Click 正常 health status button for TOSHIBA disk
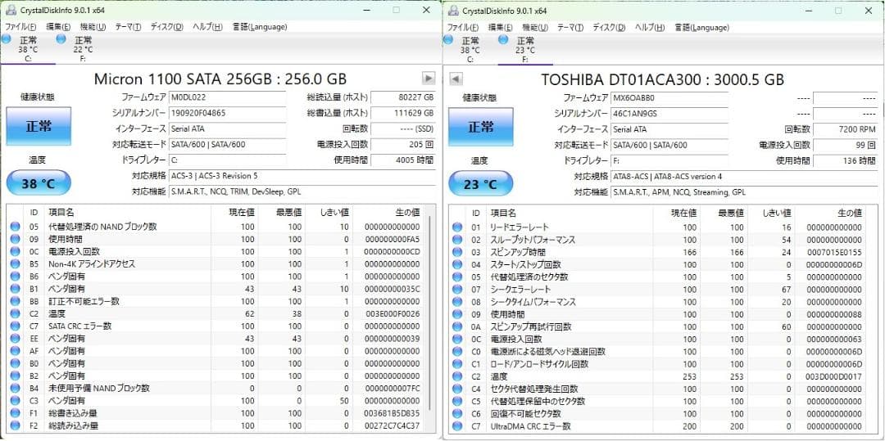Image resolution: width=885 pixels, height=441 pixels. [x=481, y=127]
